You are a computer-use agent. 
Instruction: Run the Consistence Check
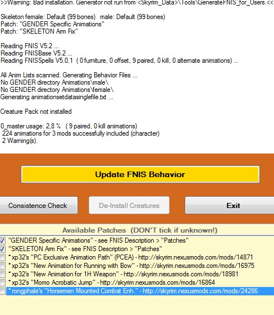(x=38, y=205)
